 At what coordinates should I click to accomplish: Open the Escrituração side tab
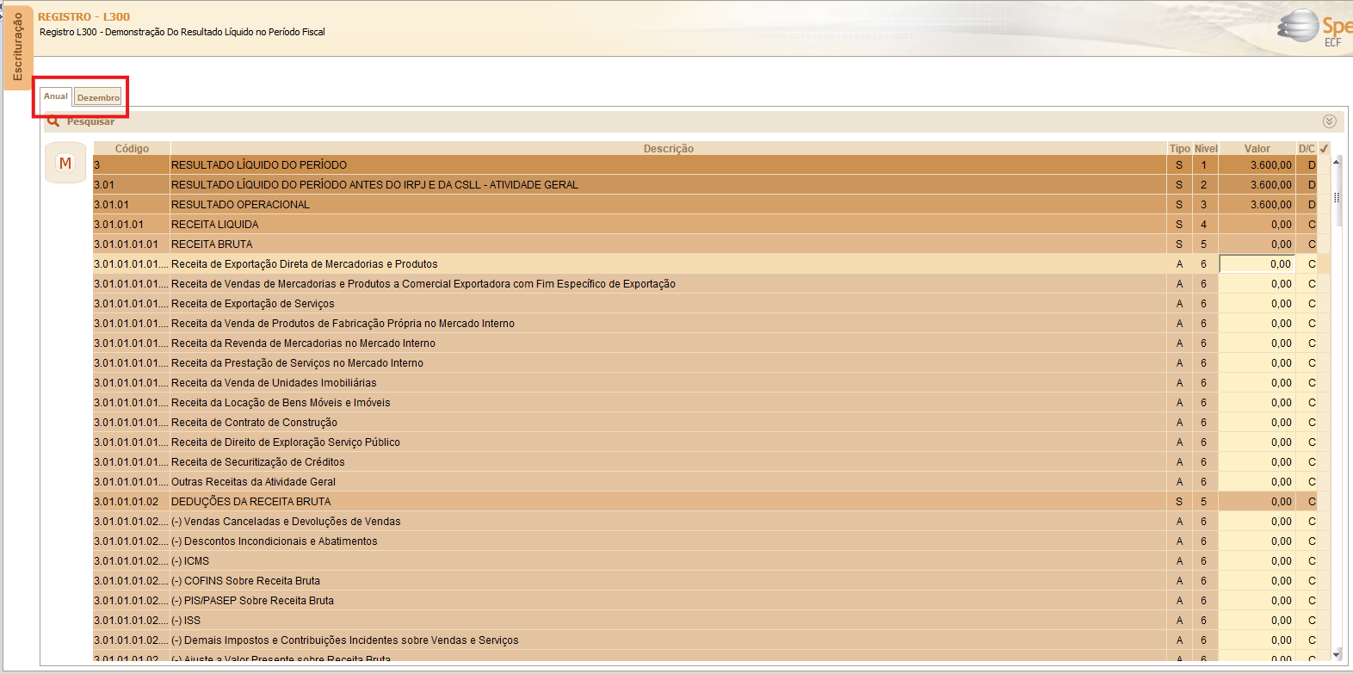point(17,46)
